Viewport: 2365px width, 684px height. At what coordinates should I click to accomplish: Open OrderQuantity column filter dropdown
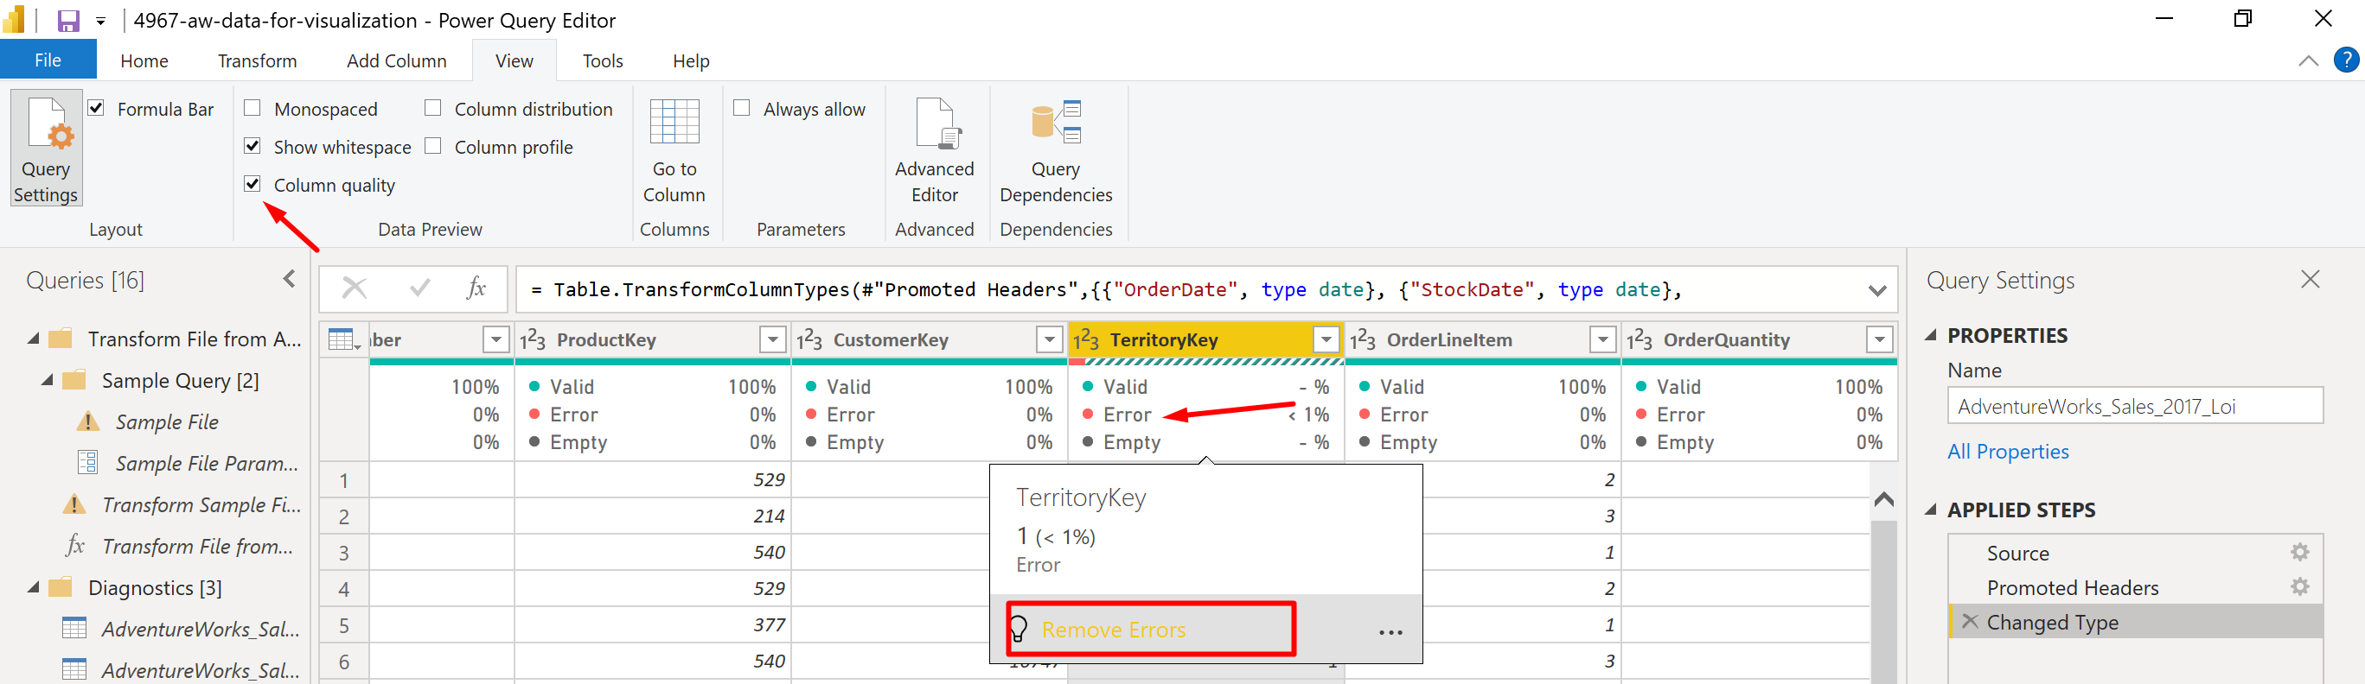tap(1880, 340)
